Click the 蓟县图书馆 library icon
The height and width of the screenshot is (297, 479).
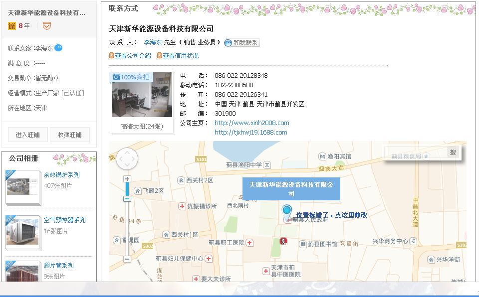tap(303, 244)
